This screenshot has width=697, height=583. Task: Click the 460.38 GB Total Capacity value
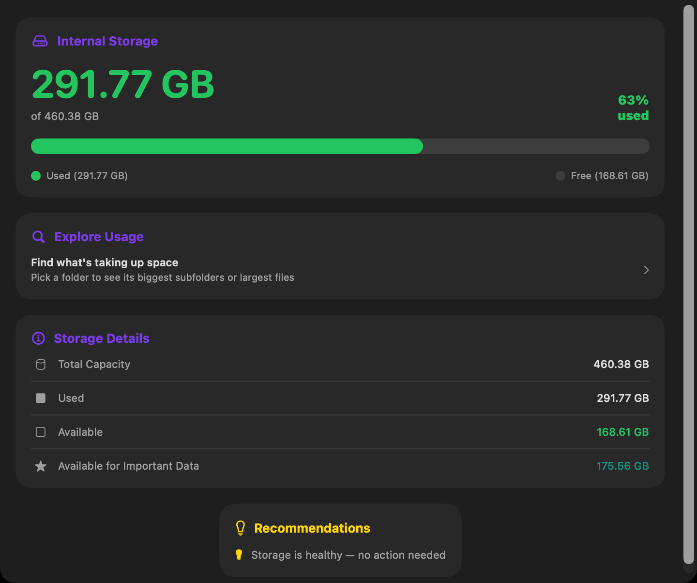coord(621,364)
